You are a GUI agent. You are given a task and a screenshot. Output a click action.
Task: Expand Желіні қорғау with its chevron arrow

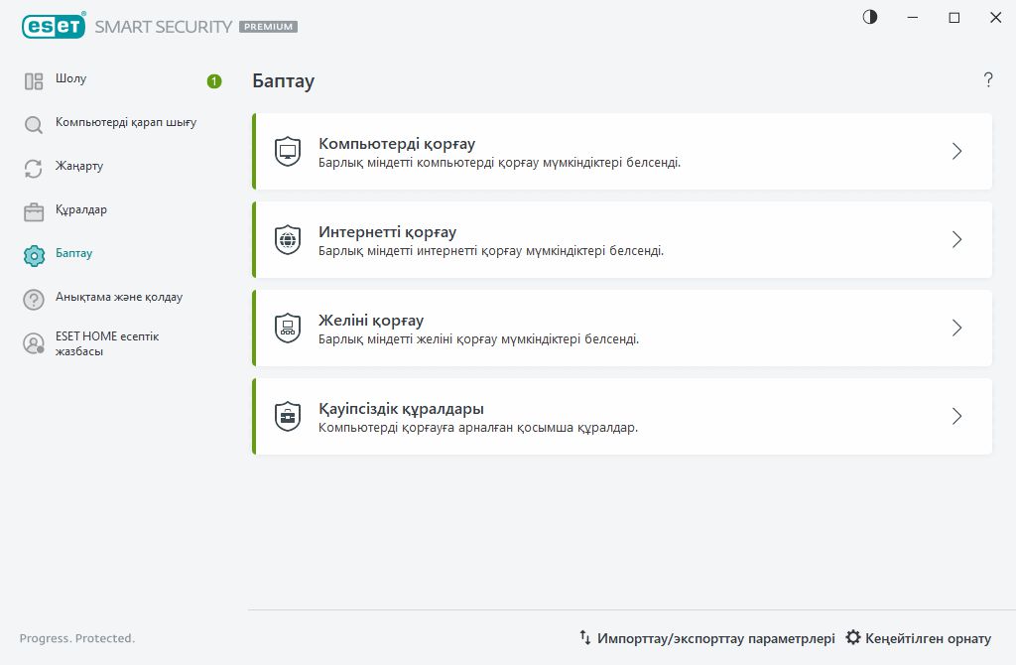[x=956, y=329]
